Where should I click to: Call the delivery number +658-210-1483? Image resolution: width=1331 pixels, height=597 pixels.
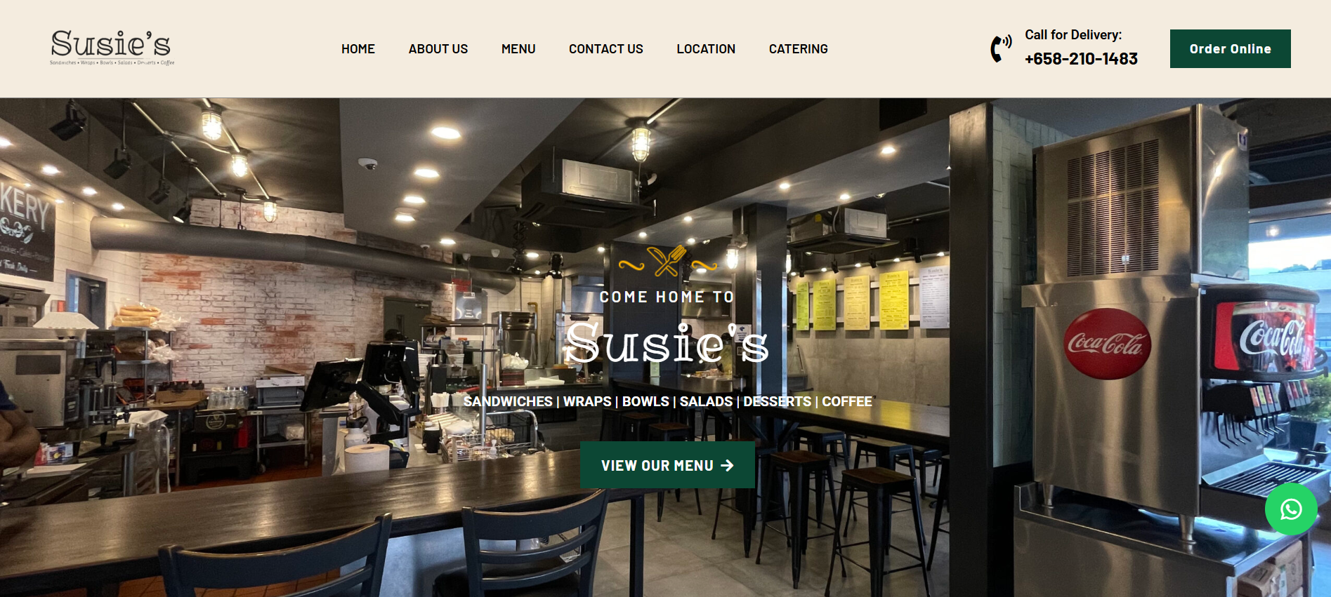tap(1081, 59)
